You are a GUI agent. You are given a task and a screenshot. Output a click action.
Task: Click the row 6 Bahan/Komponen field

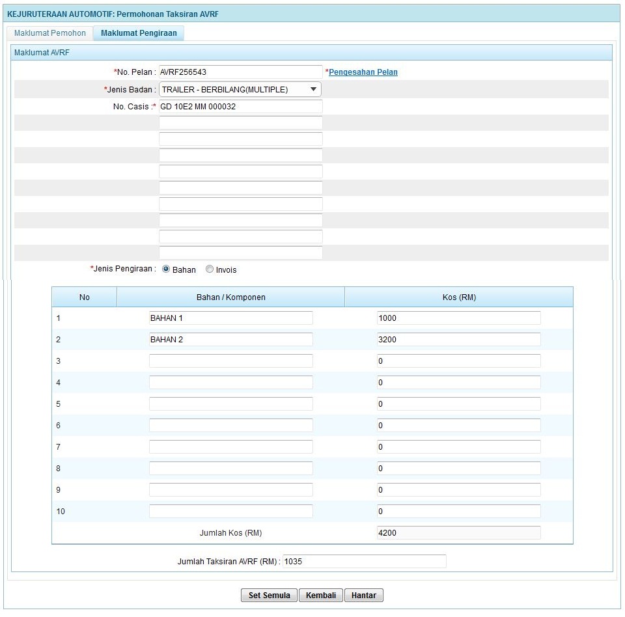pyautogui.click(x=230, y=426)
